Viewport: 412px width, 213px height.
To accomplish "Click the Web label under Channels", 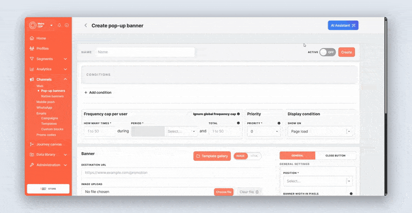I will 40,86.
